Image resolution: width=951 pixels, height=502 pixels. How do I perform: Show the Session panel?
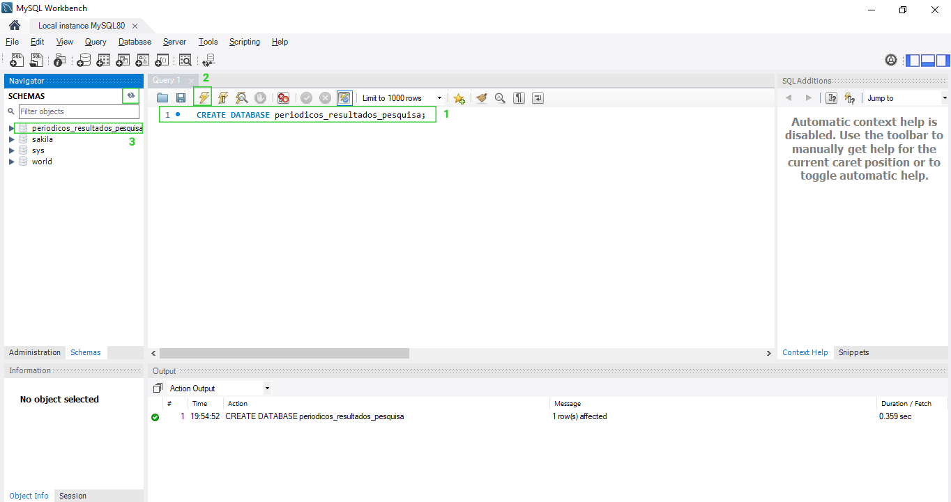tap(73, 495)
